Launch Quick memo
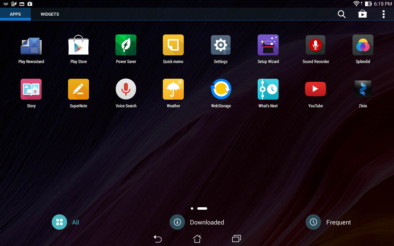The image size is (394, 246). (173, 49)
